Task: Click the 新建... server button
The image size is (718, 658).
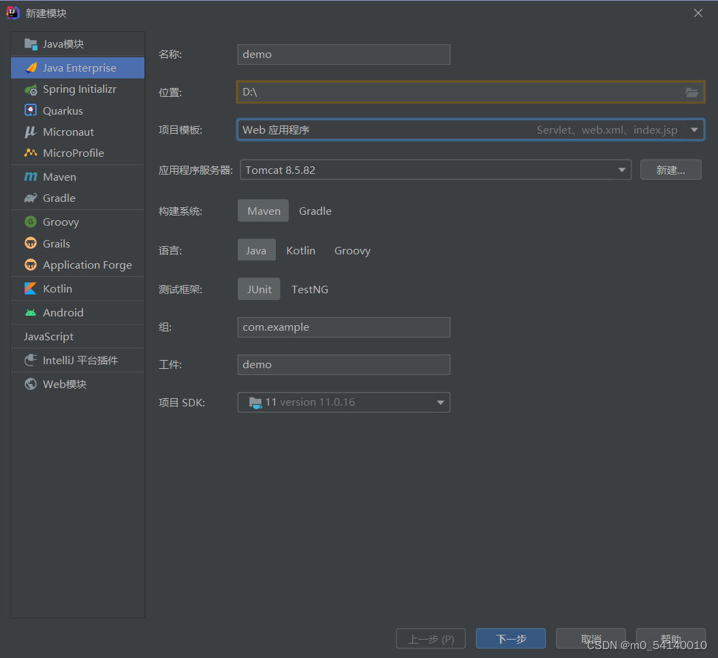Action: point(670,170)
